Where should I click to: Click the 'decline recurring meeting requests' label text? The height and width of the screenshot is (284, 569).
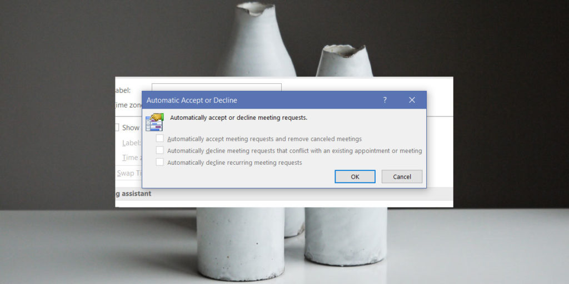click(234, 163)
